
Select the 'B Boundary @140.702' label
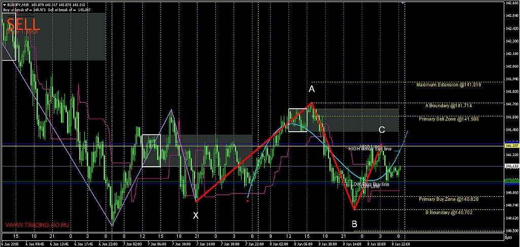pyautogui.click(x=448, y=212)
